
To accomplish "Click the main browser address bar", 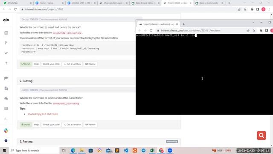I will [x=129, y=9].
